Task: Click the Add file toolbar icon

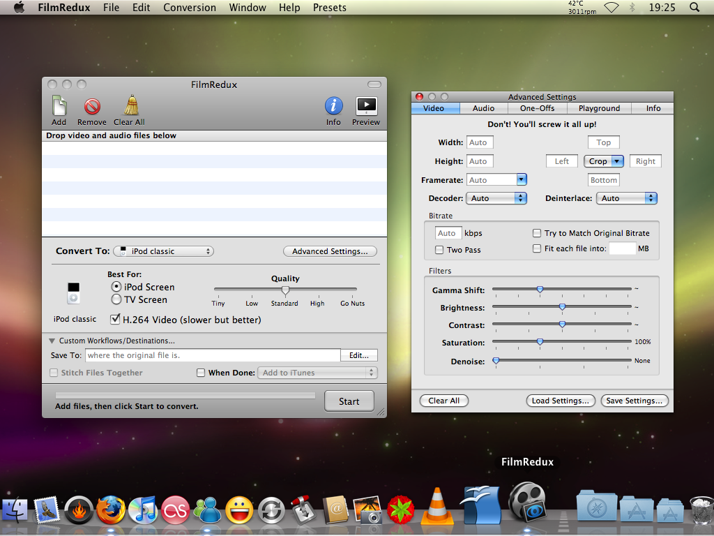Action: pyautogui.click(x=59, y=107)
